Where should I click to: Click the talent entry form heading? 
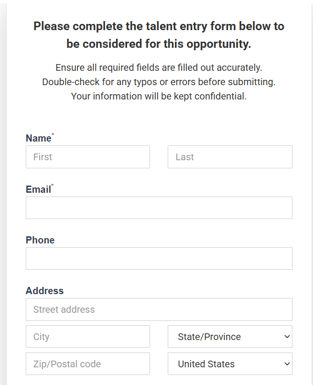(159, 35)
